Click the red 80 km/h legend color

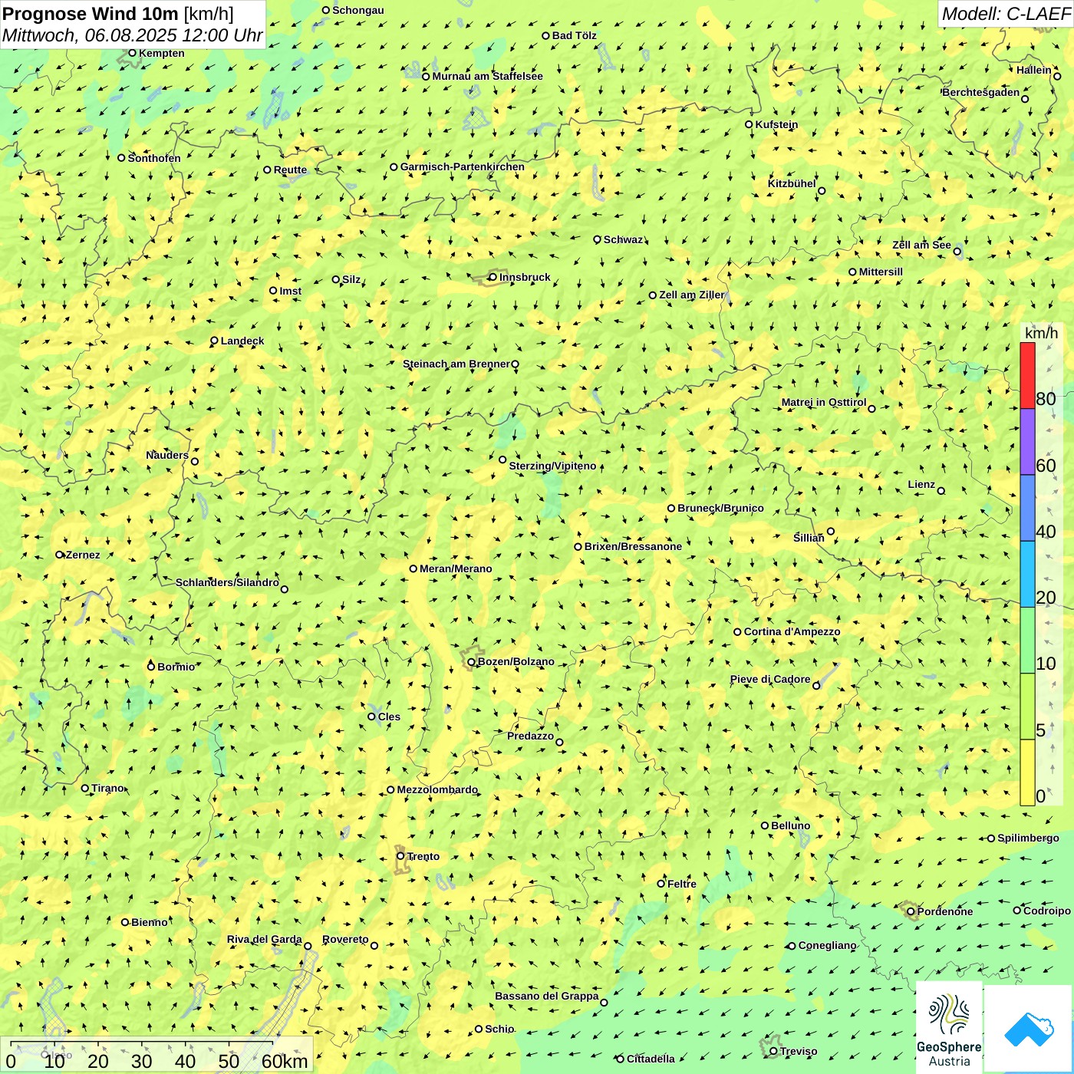[x=1027, y=375]
